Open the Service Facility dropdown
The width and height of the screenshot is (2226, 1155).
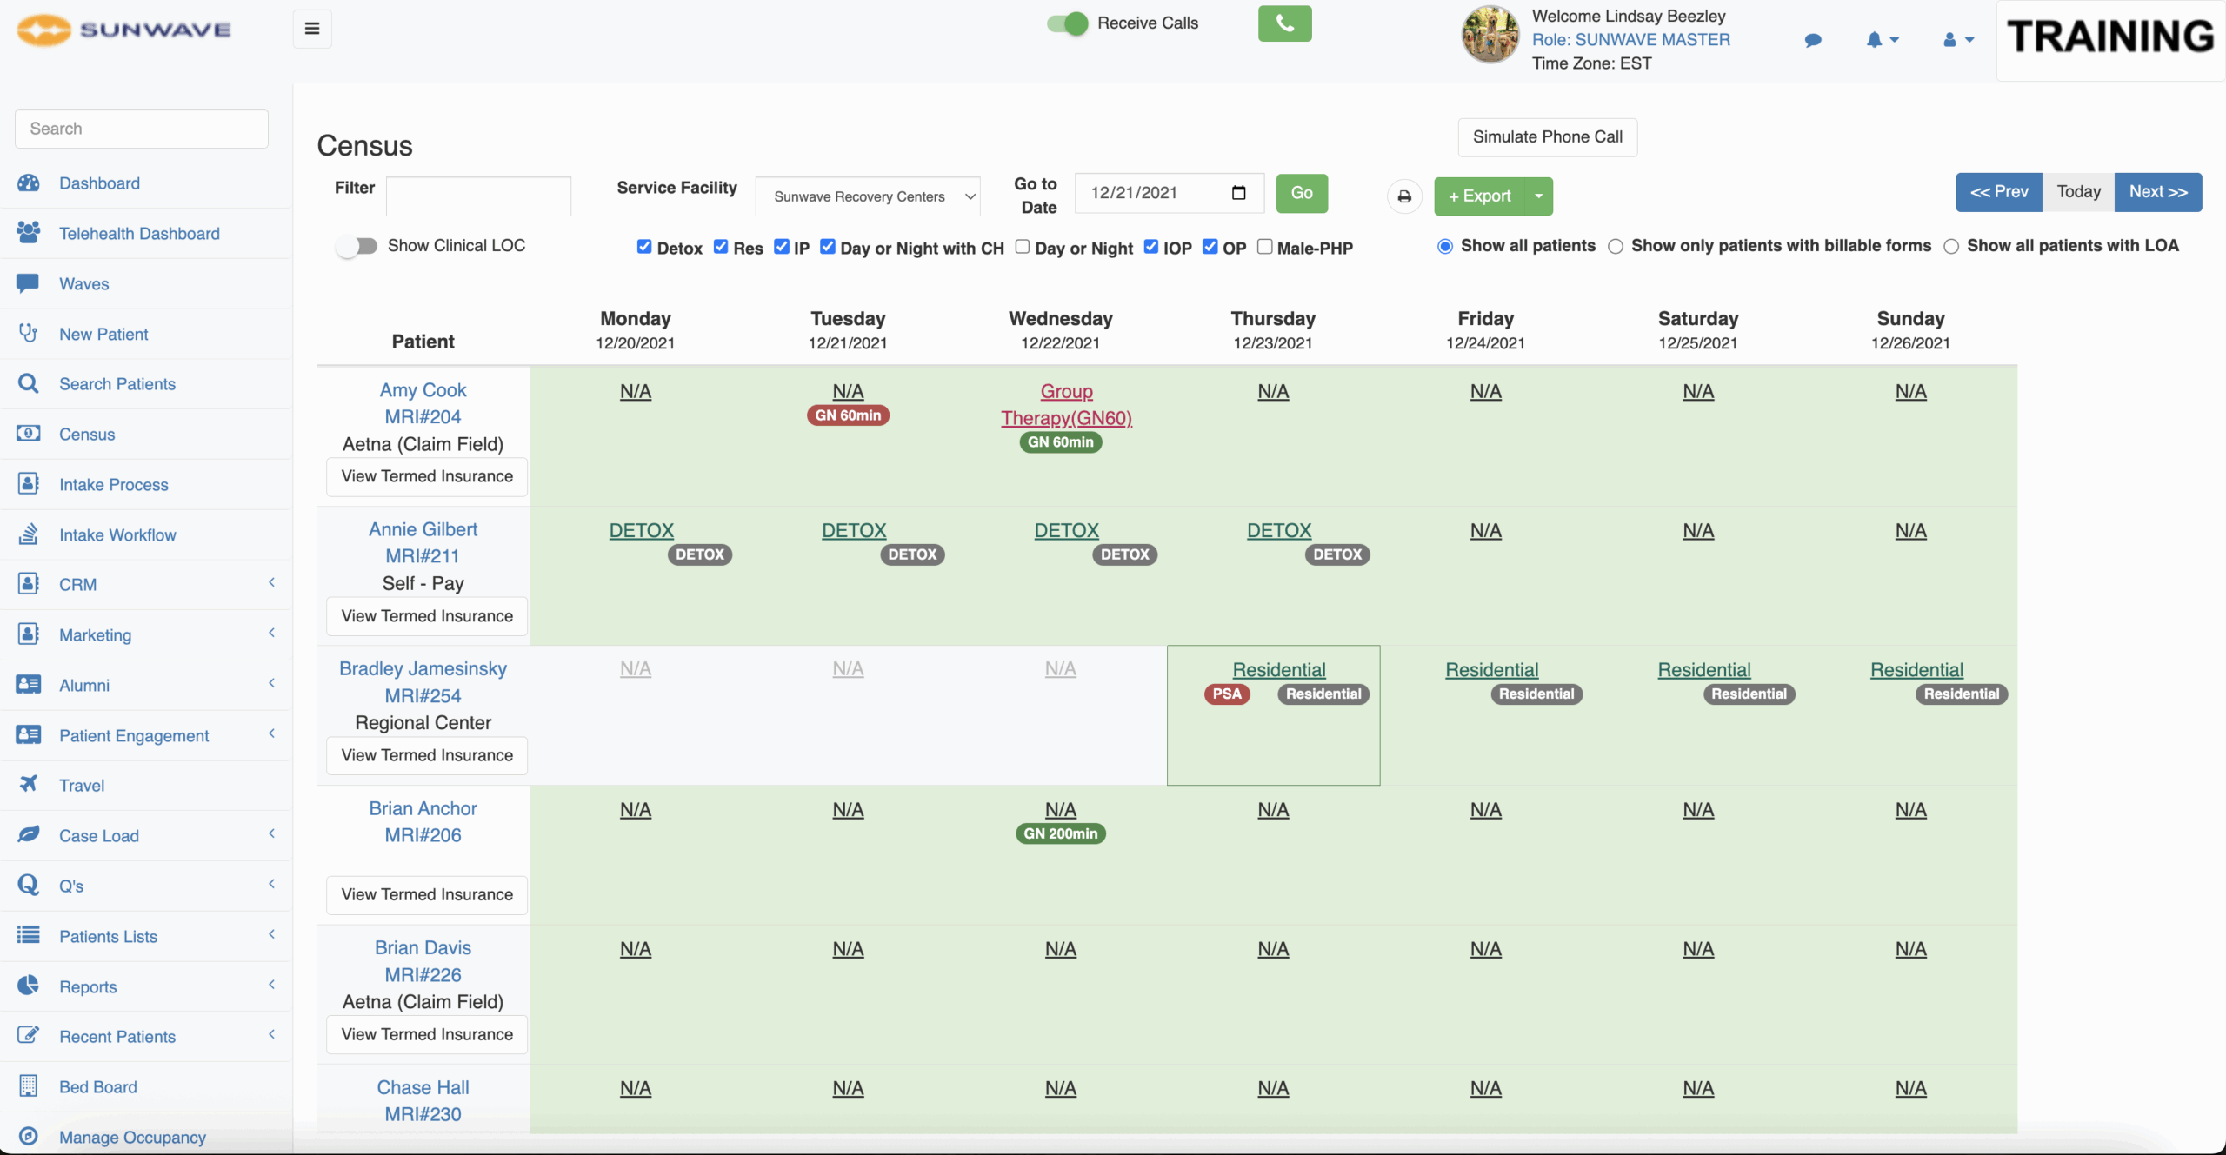click(x=870, y=197)
